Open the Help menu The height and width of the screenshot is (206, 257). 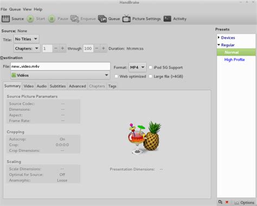[x=38, y=9]
